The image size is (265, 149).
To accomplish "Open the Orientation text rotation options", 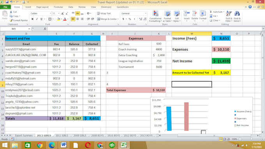I will click(x=88, y=13).
